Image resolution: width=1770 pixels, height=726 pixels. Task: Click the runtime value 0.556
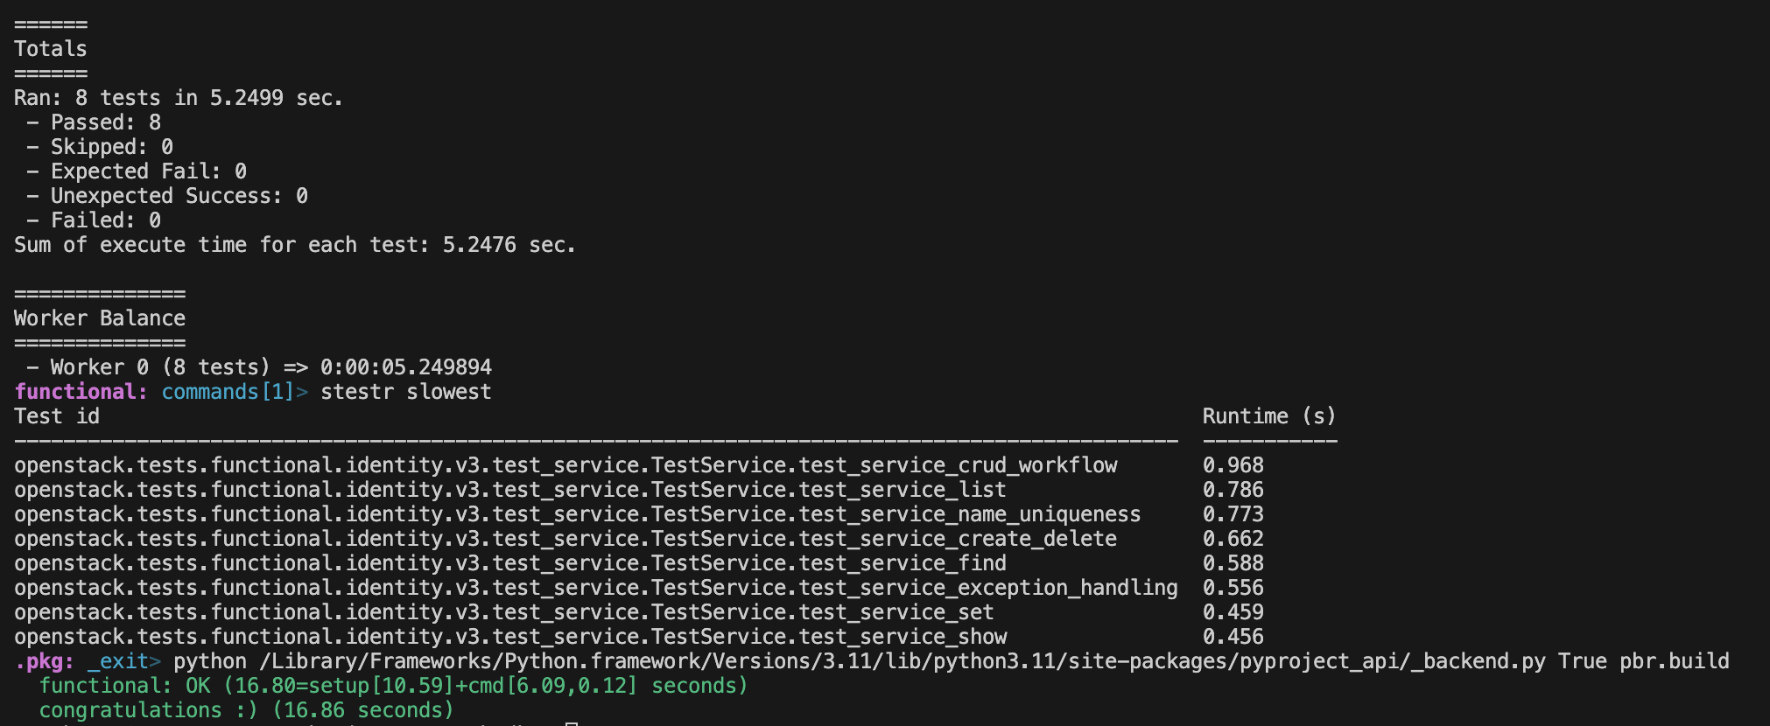point(1233,588)
